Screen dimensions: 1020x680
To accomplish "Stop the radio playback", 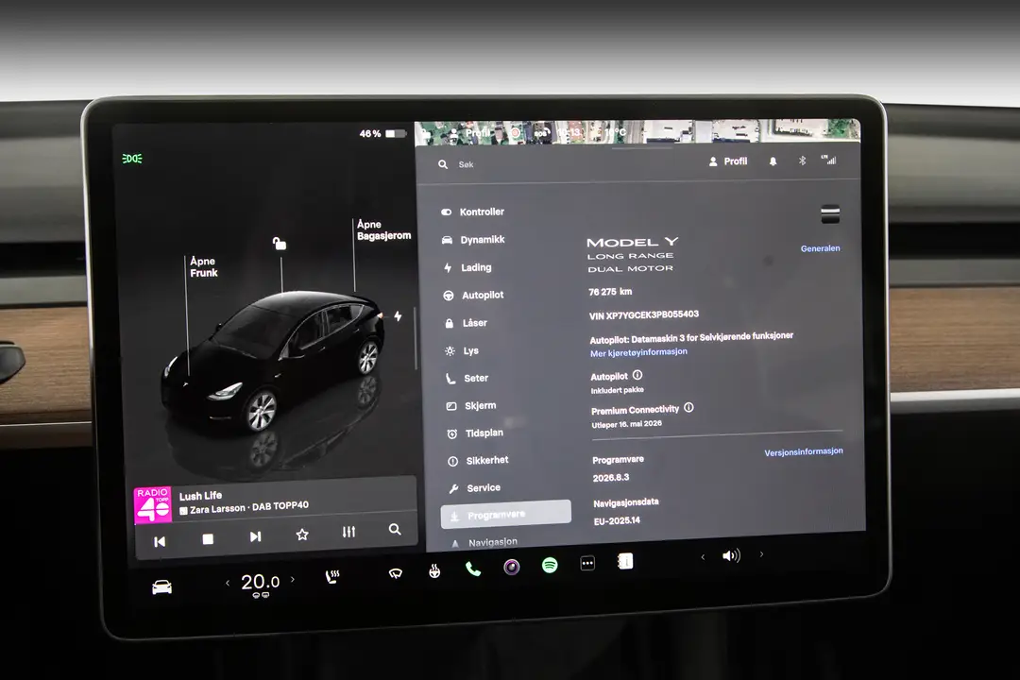I will [x=208, y=538].
